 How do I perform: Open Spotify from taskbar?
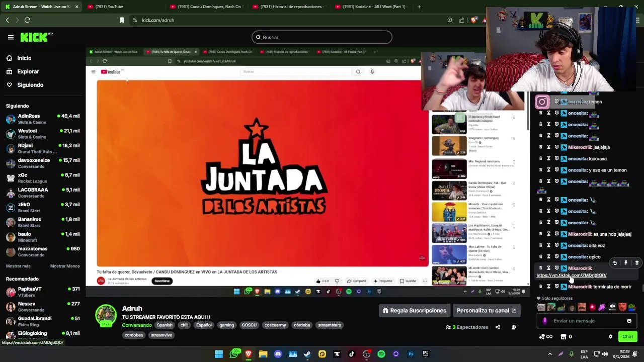click(x=381, y=354)
